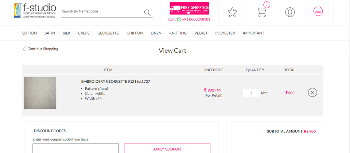Screen dimensions: 350x153
Task: Focus the coupon code input field
Action: pos(76,148)
